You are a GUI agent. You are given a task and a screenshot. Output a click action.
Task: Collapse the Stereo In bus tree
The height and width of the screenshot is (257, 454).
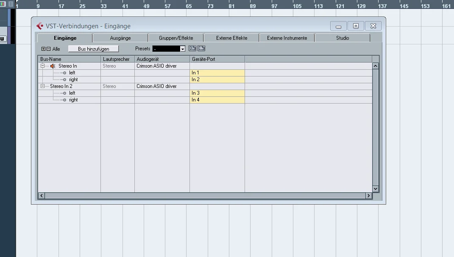(42, 66)
